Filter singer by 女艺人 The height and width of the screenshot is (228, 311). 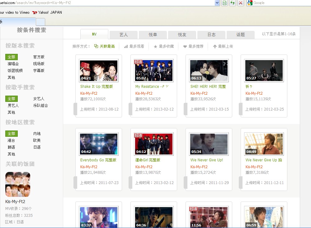(x=39, y=99)
